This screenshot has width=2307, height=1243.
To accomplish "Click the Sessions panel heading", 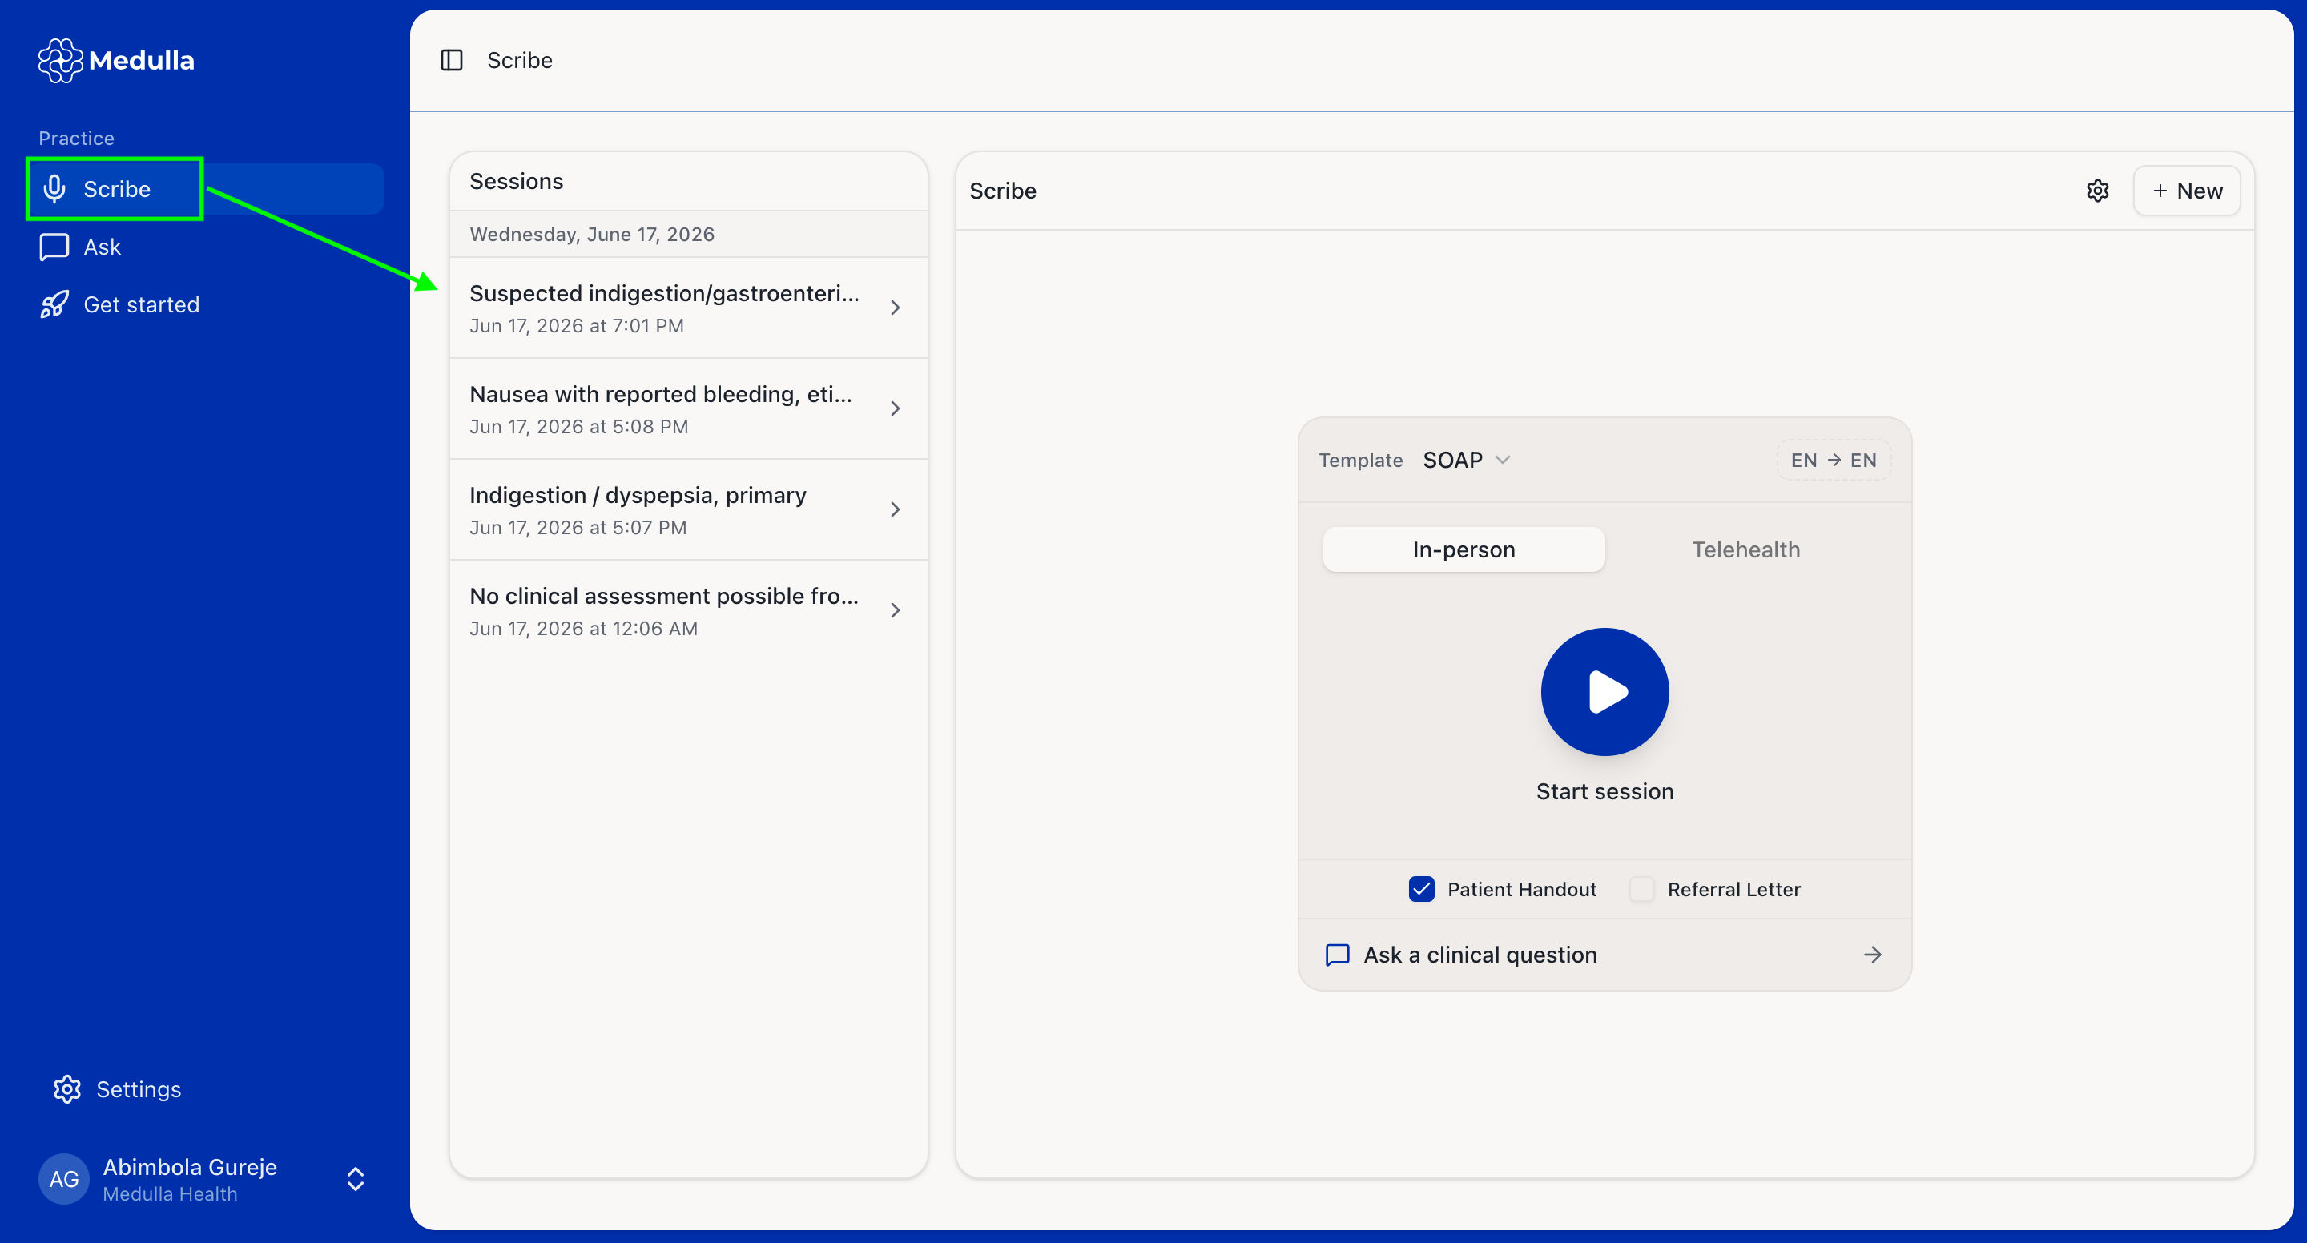I will point(517,181).
